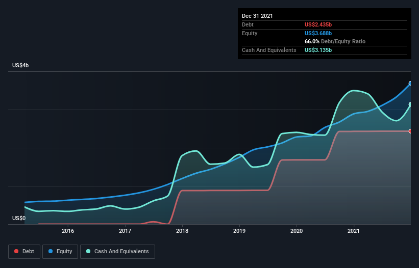Click the teal Cash And Equivalents legend dot

point(88,251)
